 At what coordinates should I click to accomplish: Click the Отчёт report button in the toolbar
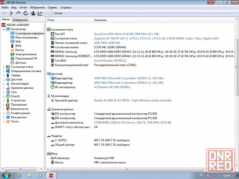[56, 14]
